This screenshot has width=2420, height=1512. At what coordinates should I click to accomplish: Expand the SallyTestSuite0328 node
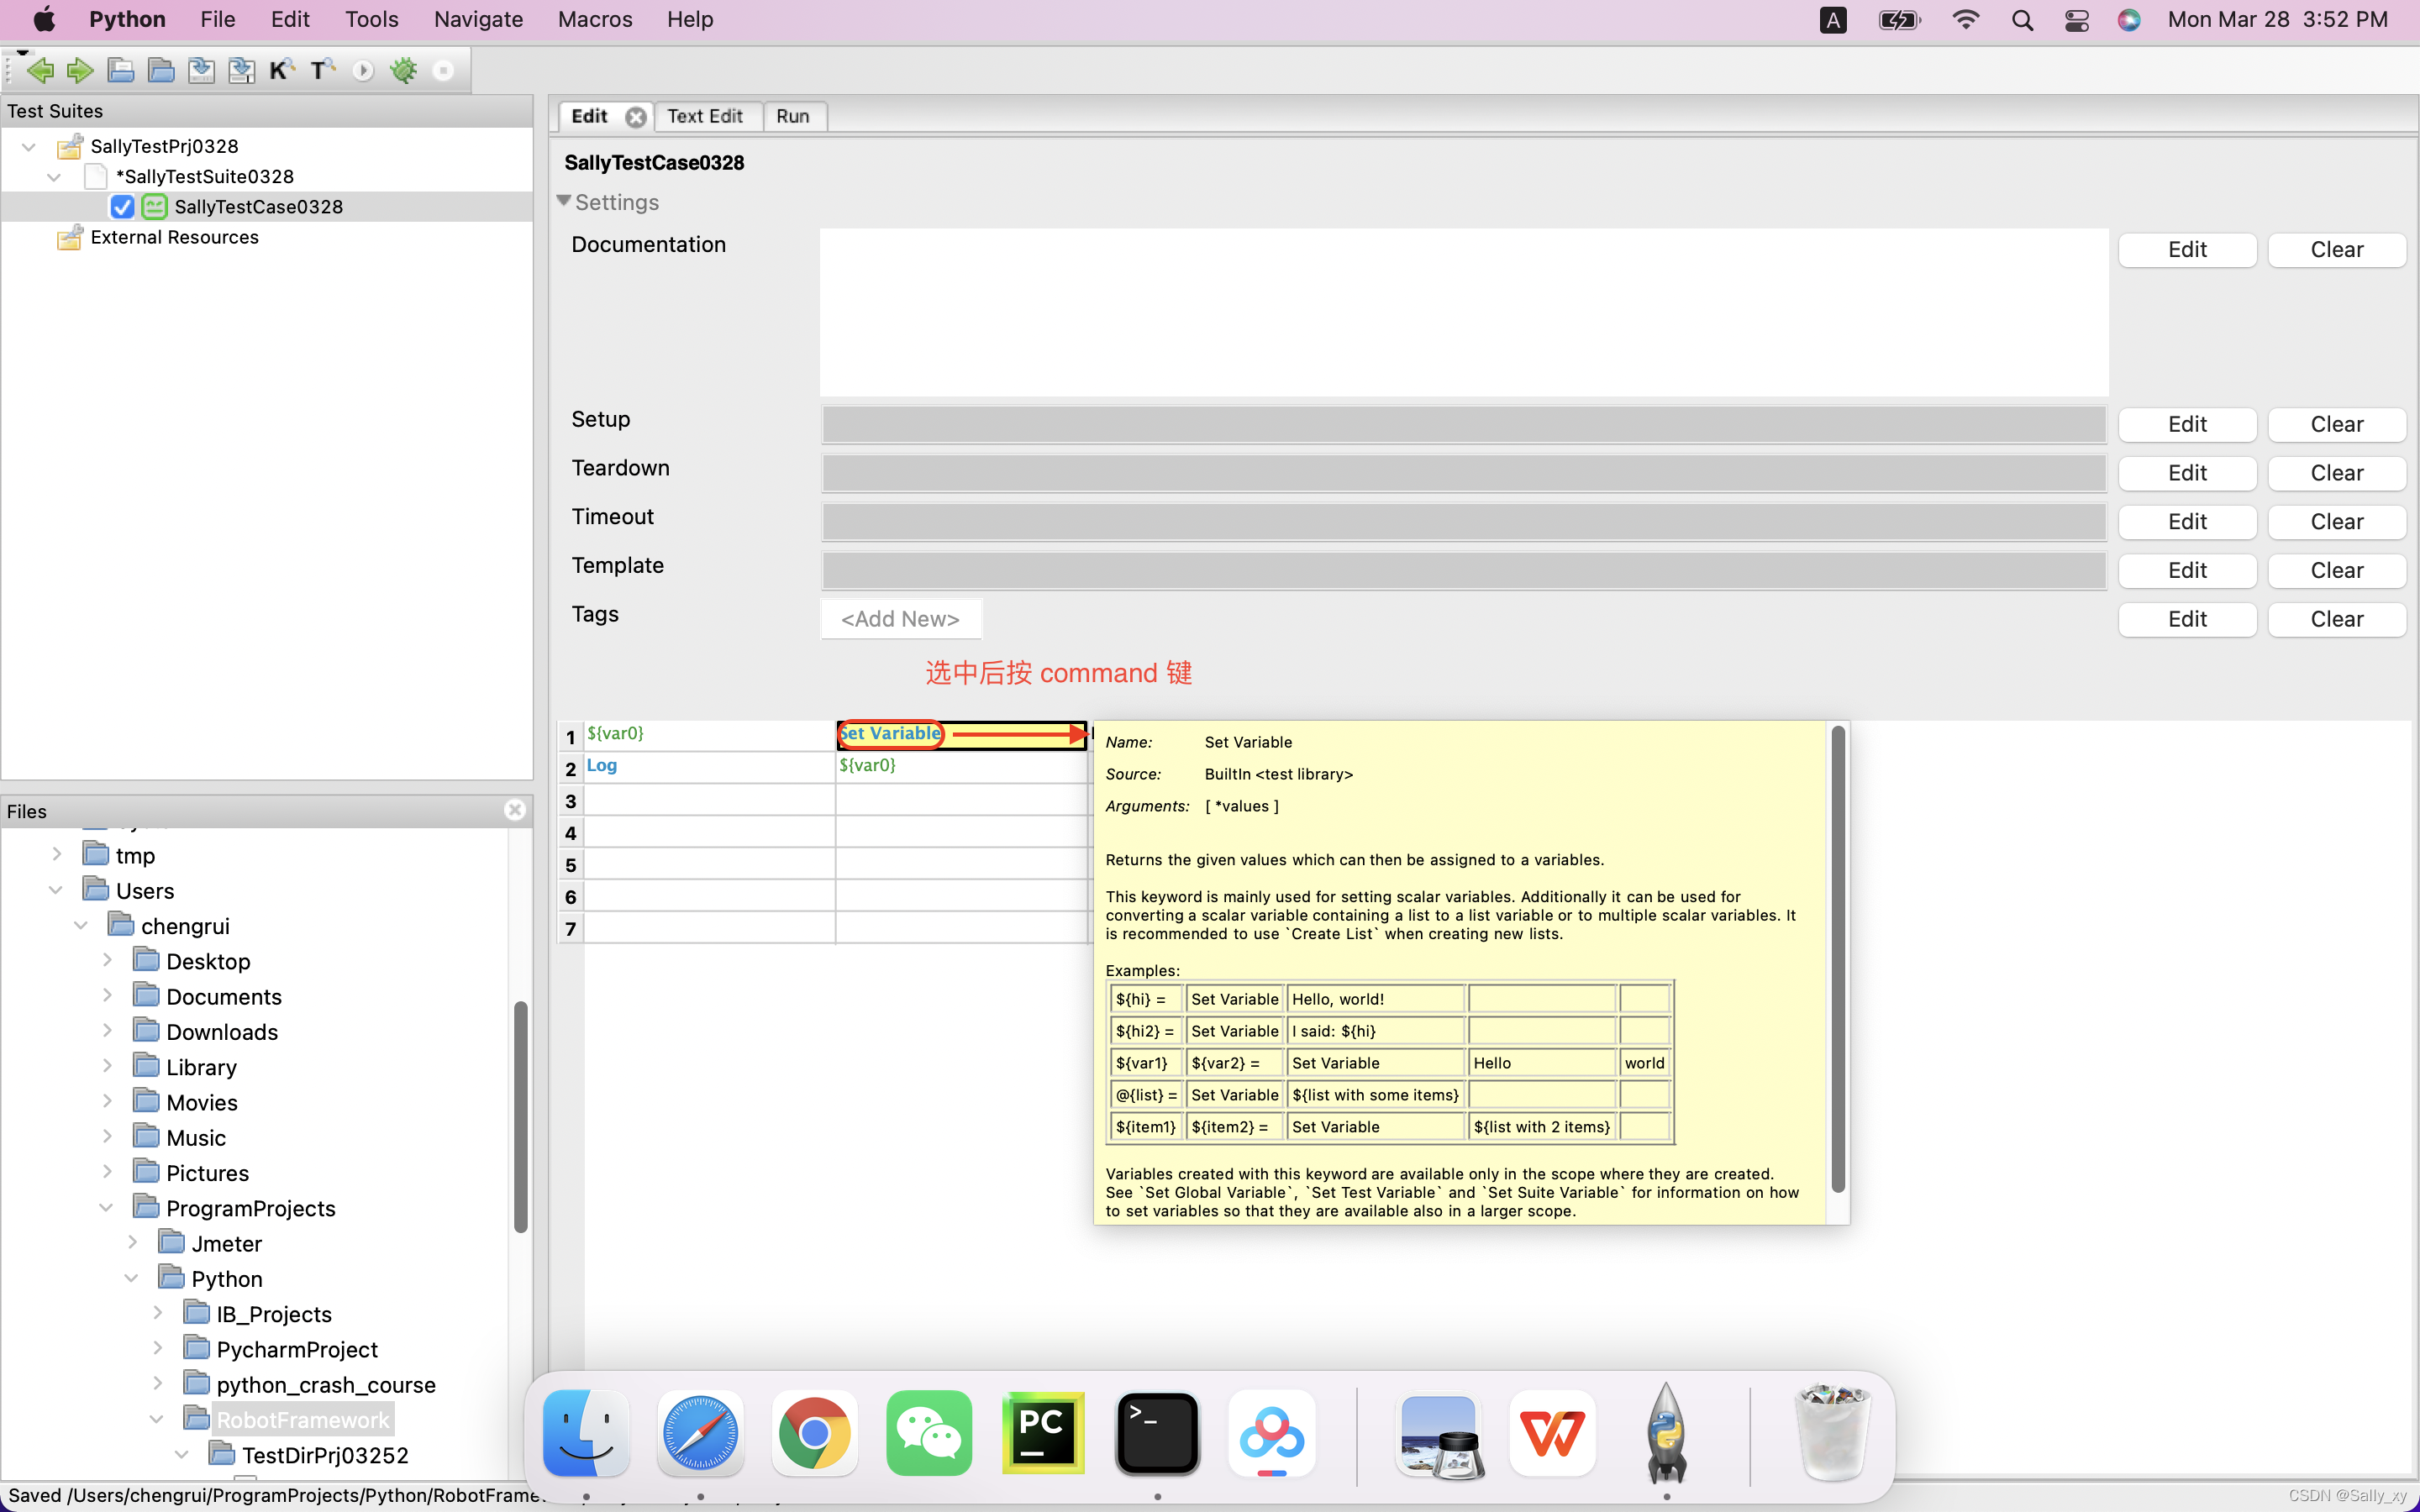tap(54, 176)
